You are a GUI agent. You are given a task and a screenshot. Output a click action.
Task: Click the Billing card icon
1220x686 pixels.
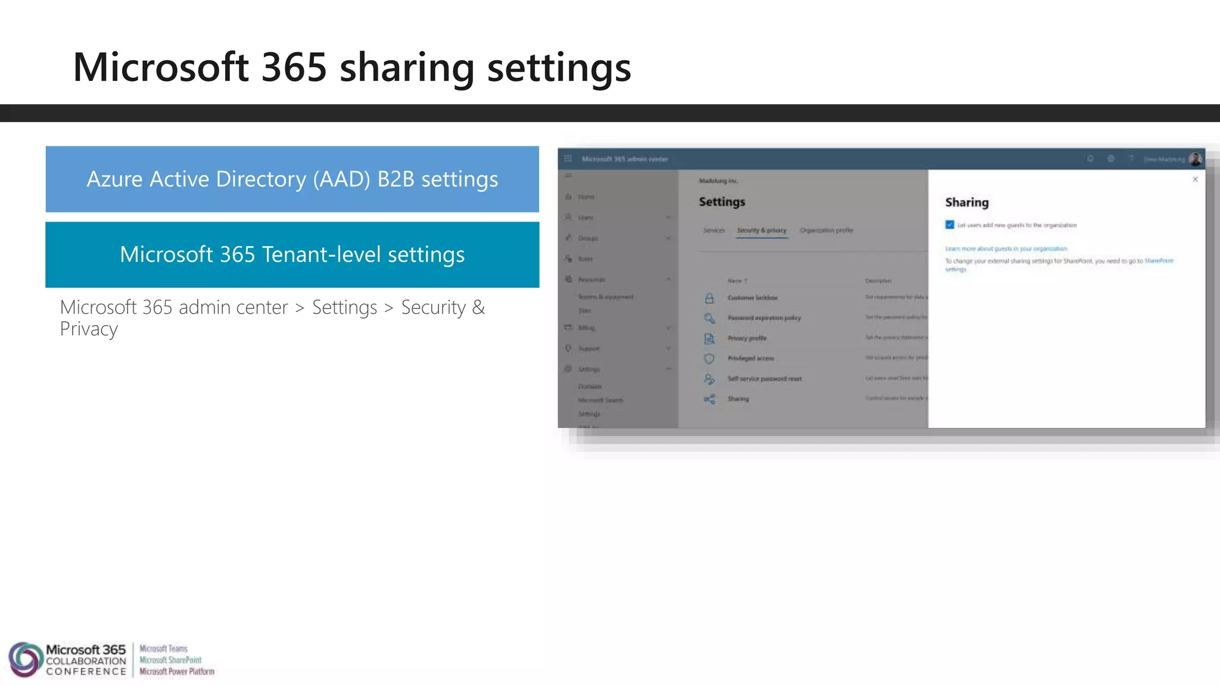pyautogui.click(x=568, y=328)
